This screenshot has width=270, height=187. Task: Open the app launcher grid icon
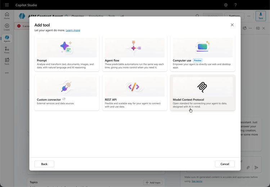click(7, 5)
